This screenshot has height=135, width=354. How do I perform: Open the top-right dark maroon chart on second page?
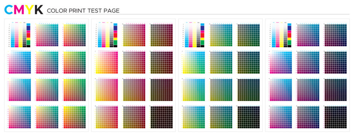[x=162, y=35]
